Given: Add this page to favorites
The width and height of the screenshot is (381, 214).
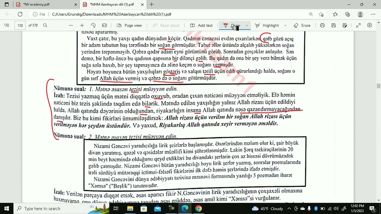Looking at the screenshot, I should (x=321, y=14).
